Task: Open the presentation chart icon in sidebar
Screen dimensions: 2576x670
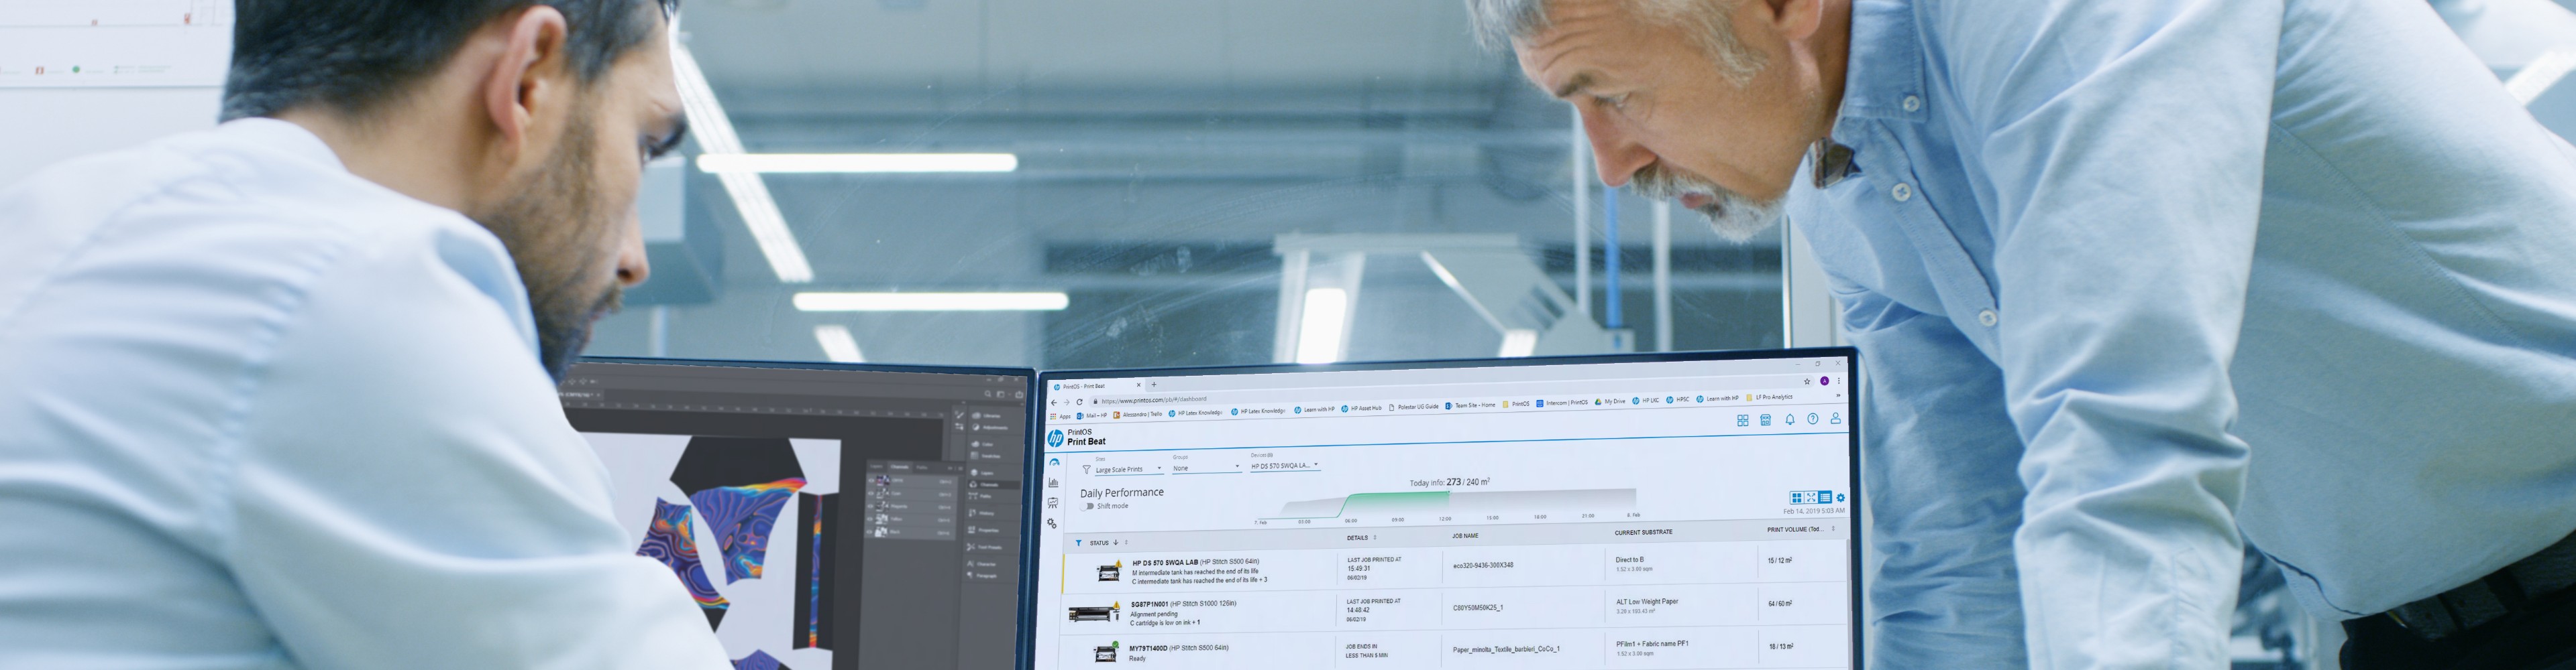Action: tap(1053, 503)
